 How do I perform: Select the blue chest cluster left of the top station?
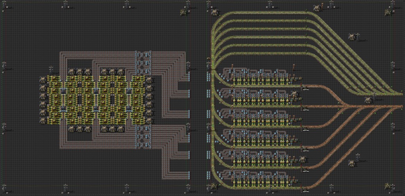(x=208, y=76)
